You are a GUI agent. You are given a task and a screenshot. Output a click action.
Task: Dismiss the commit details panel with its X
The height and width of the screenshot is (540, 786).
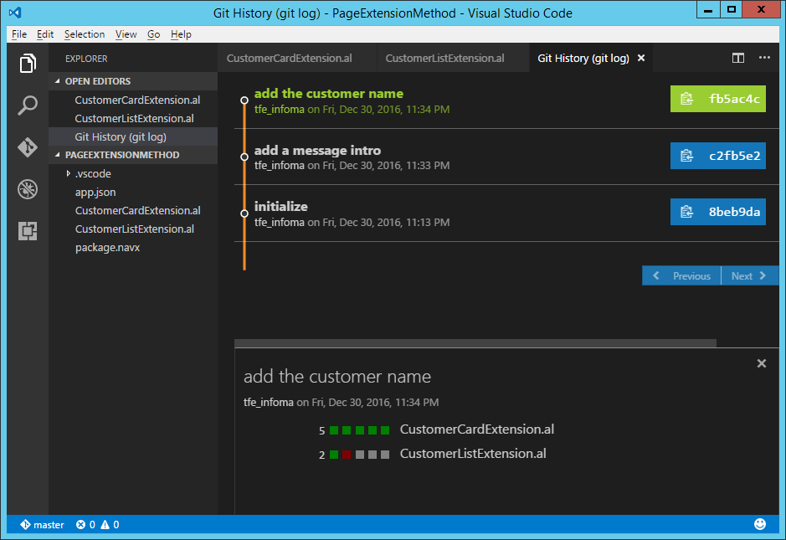click(761, 363)
